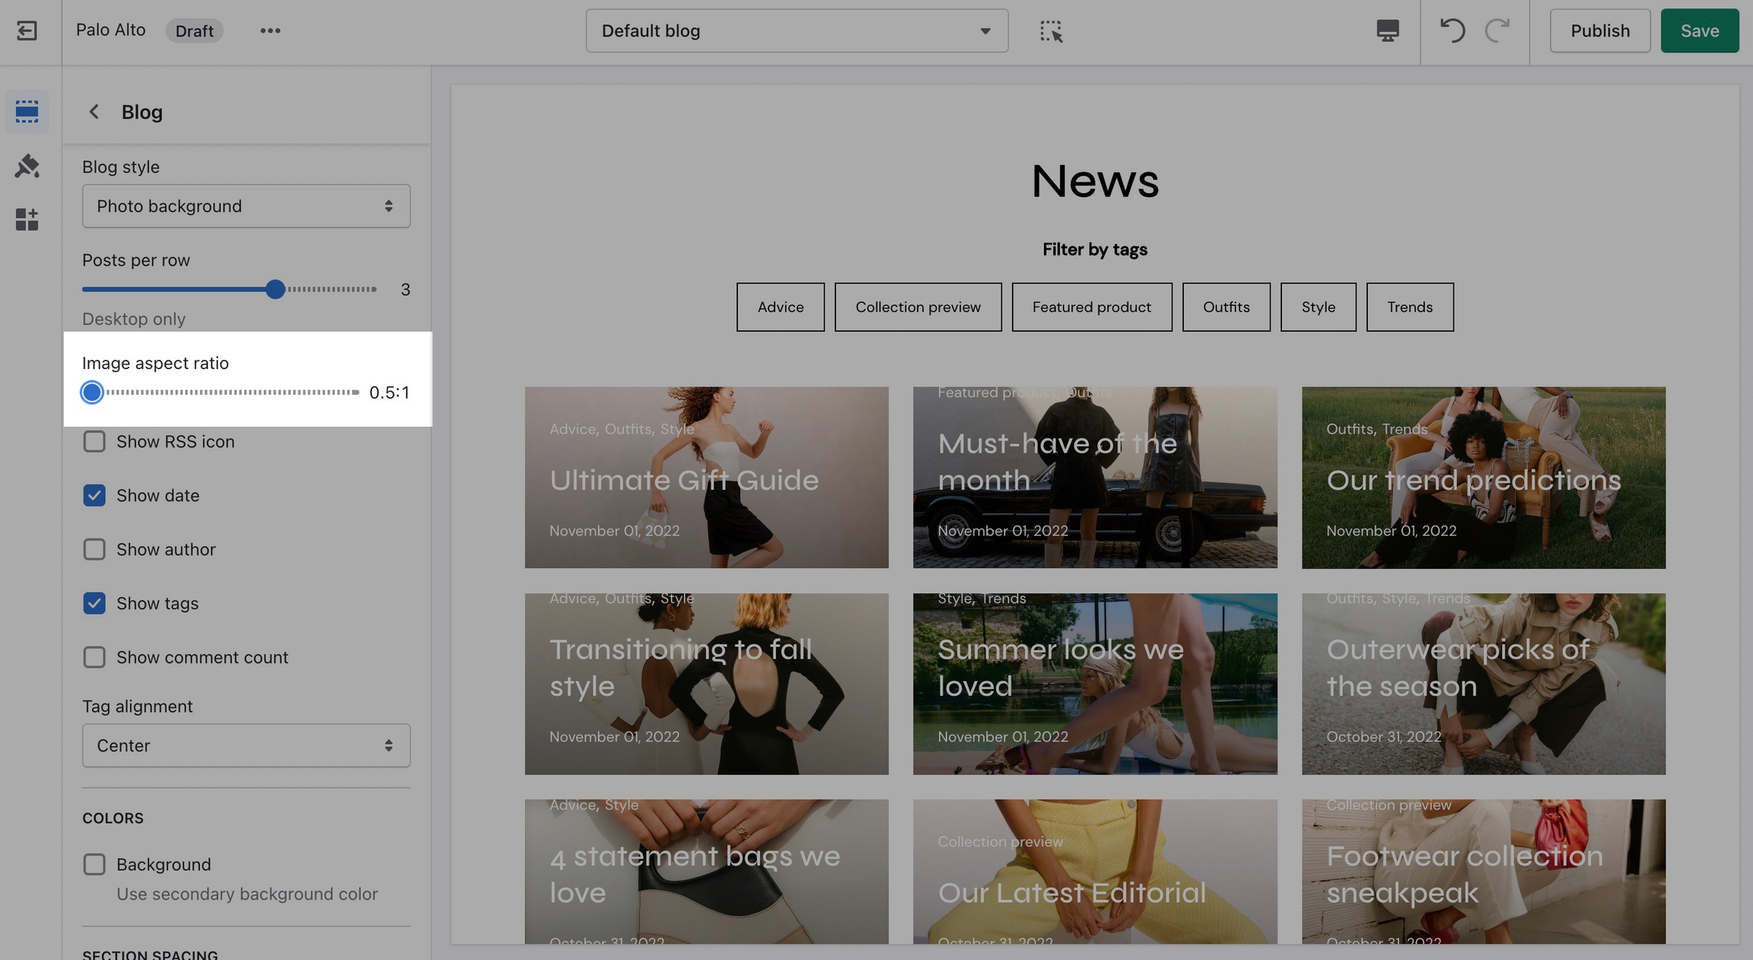Open the Tag alignment dropdown
This screenshot has width=1753, height=960.
(x=246, y=745)
